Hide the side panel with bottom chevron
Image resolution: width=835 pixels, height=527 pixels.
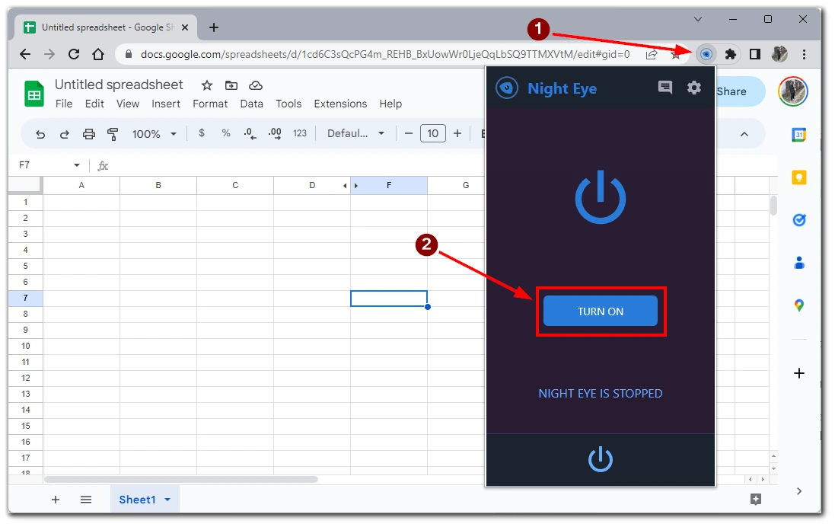(798, 491)
